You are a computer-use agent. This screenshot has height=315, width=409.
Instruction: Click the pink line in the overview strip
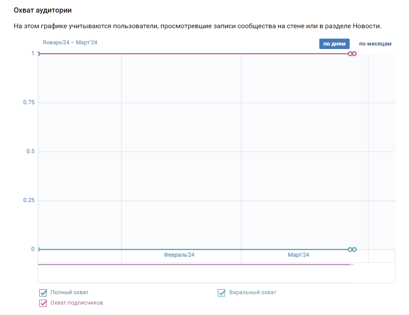(194, 265)
